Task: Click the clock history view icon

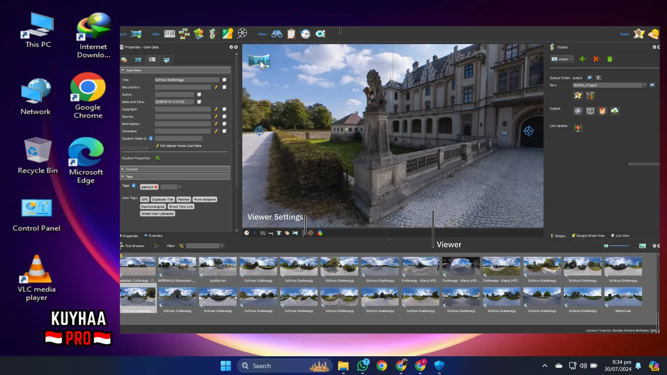Action: [306, 34]
